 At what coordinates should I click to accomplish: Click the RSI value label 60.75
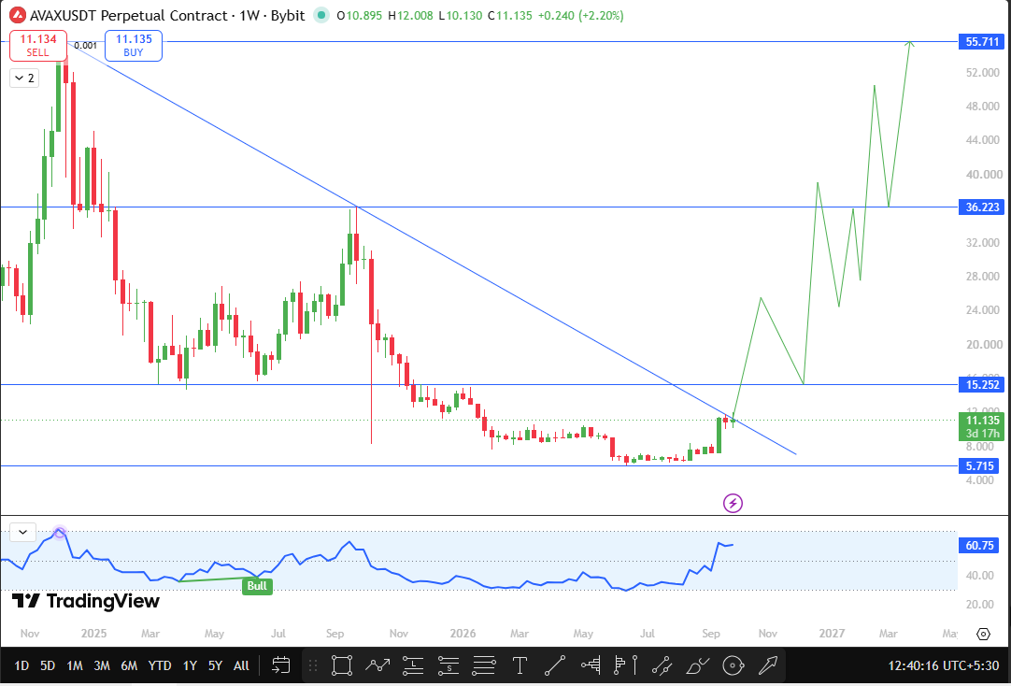(x=980, y=546)
